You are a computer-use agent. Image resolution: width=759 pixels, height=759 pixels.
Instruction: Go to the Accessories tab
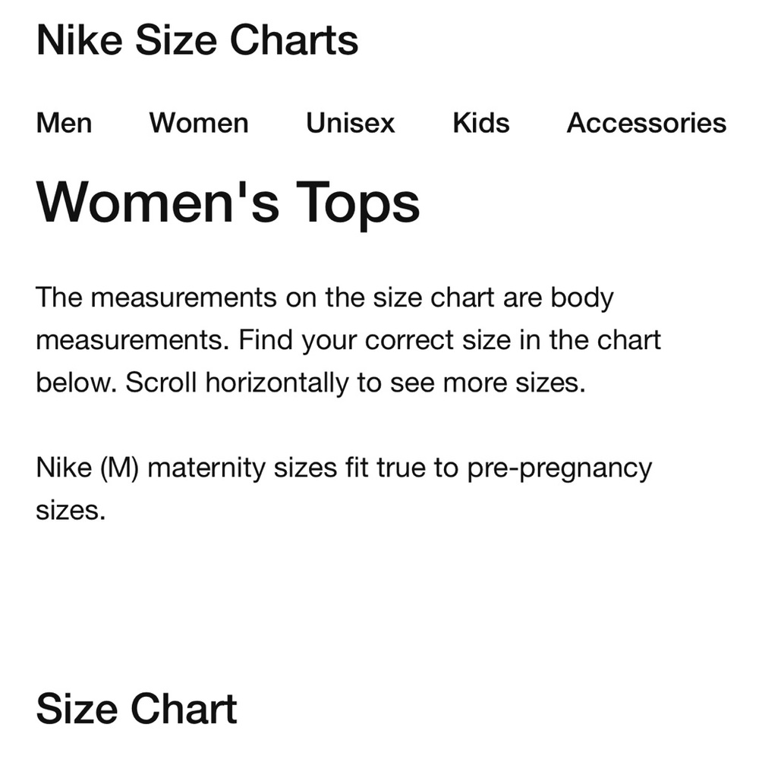(x=646, y=123)
